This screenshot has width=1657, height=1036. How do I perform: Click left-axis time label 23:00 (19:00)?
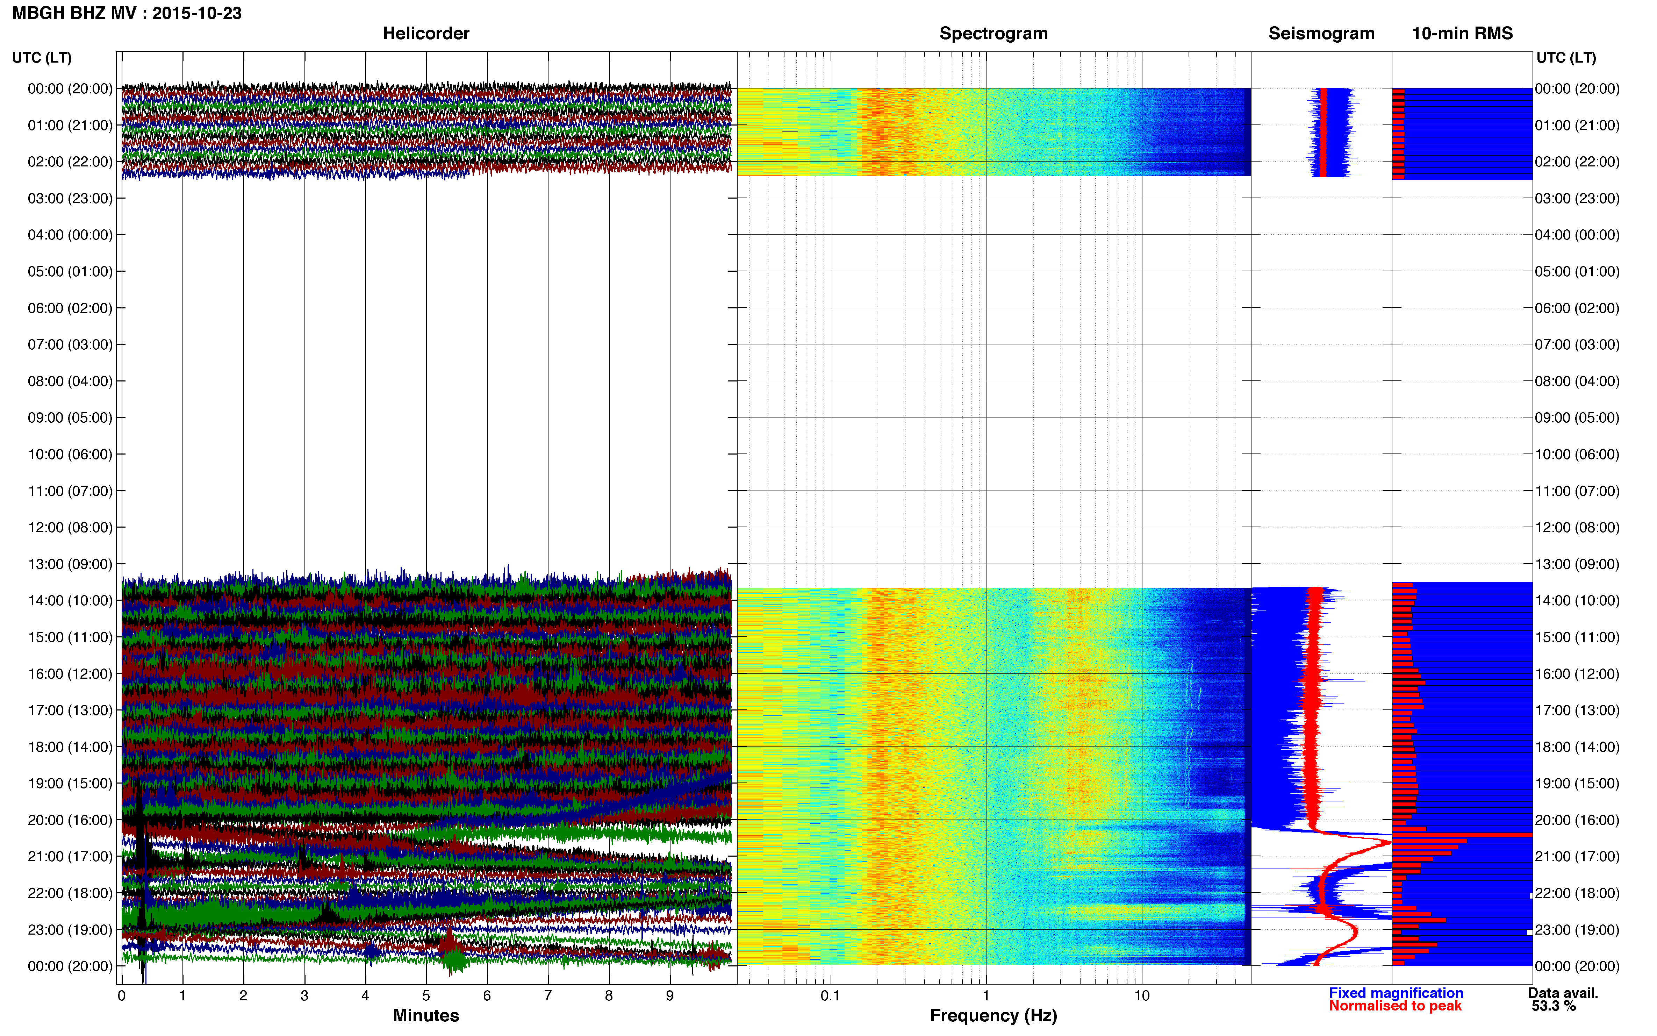point(70,929)
